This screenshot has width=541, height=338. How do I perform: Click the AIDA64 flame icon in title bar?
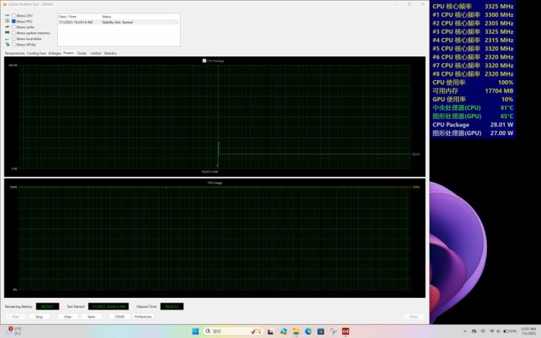click(5, 4)
